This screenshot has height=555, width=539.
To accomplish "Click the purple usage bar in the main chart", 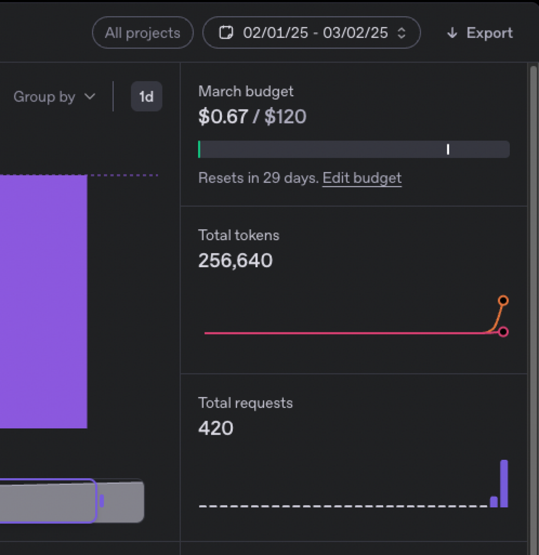I will point(43,301).
